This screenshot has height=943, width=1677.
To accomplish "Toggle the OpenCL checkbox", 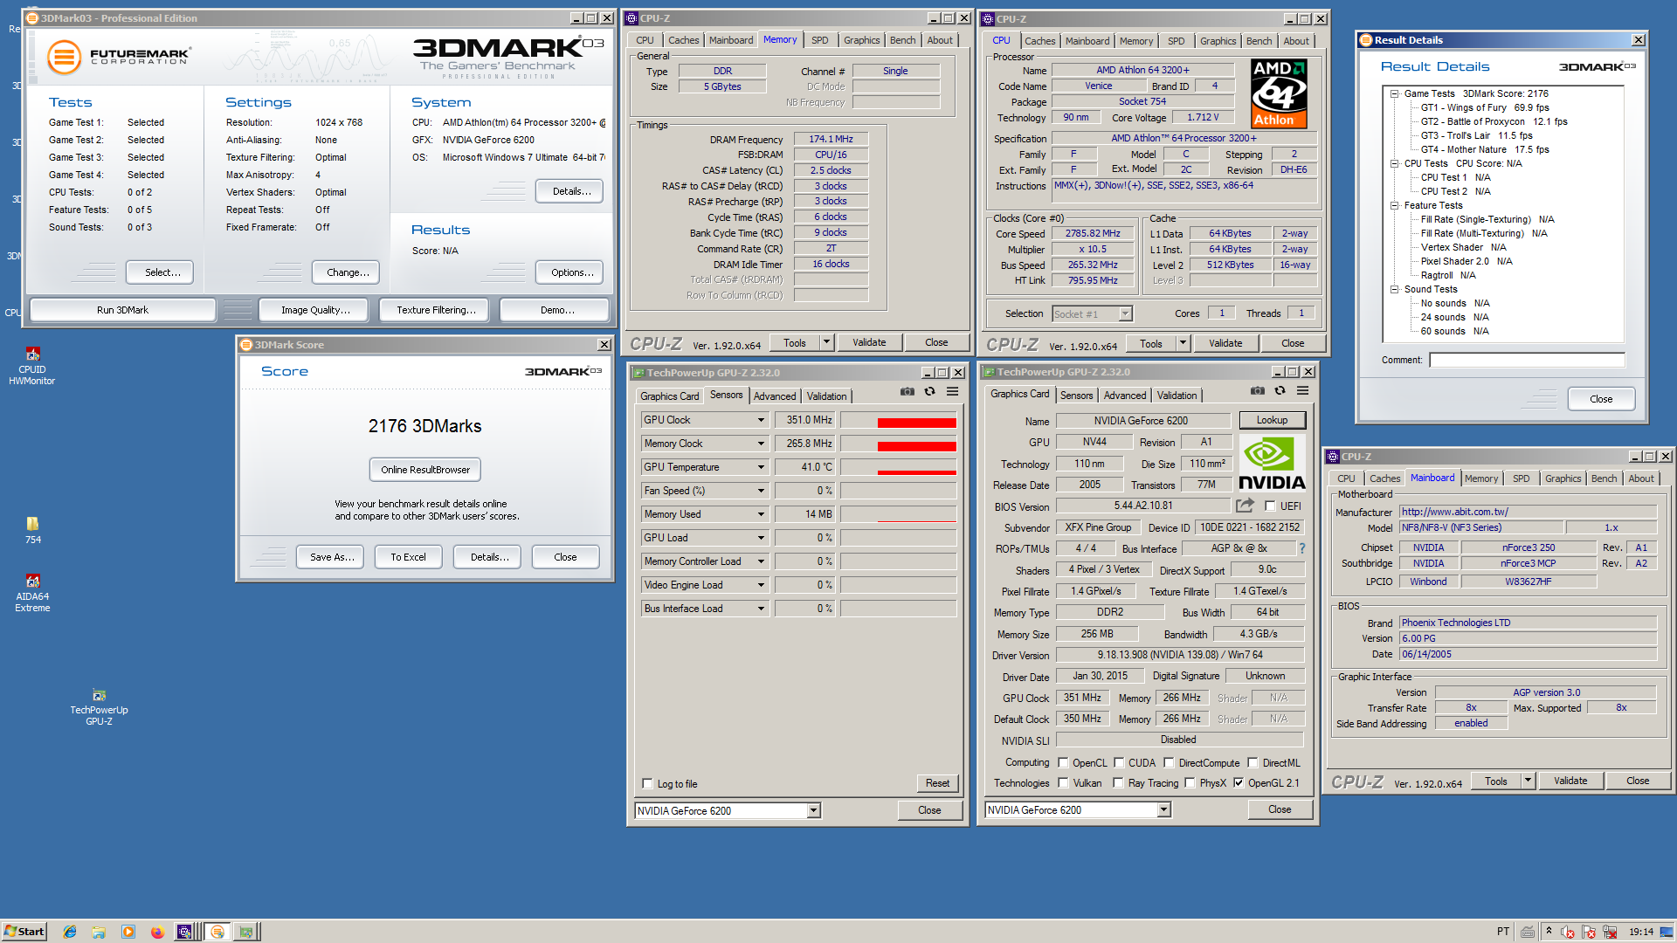I will pos(1063,762).
